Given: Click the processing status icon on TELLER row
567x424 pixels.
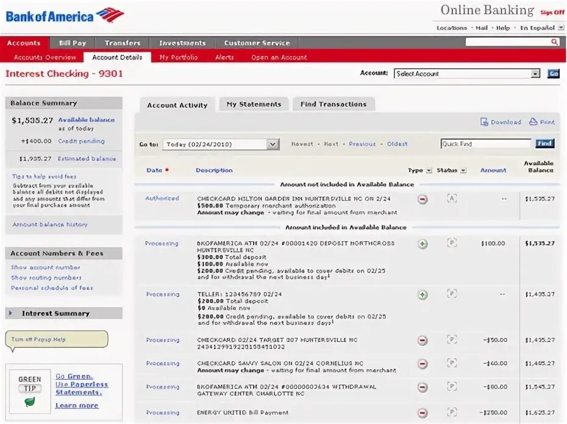Looking at the screenshot, I should click(452, 294).
